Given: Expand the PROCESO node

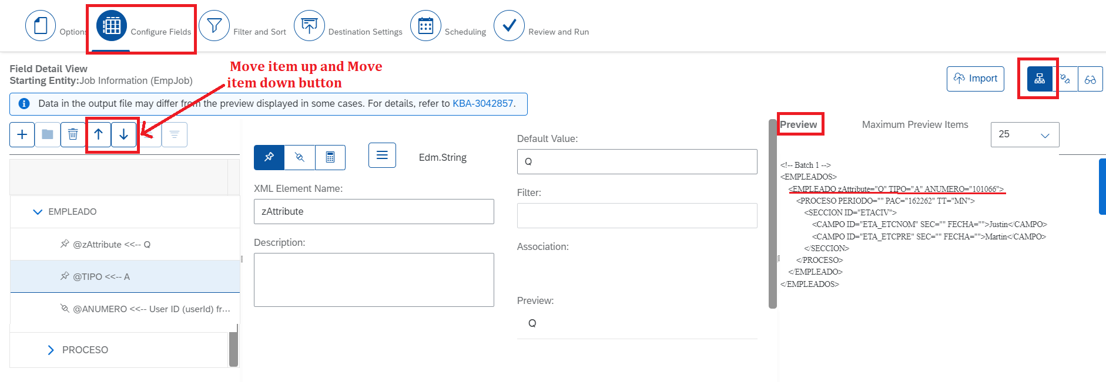Looking at the screenshot, I should point(51,350).
